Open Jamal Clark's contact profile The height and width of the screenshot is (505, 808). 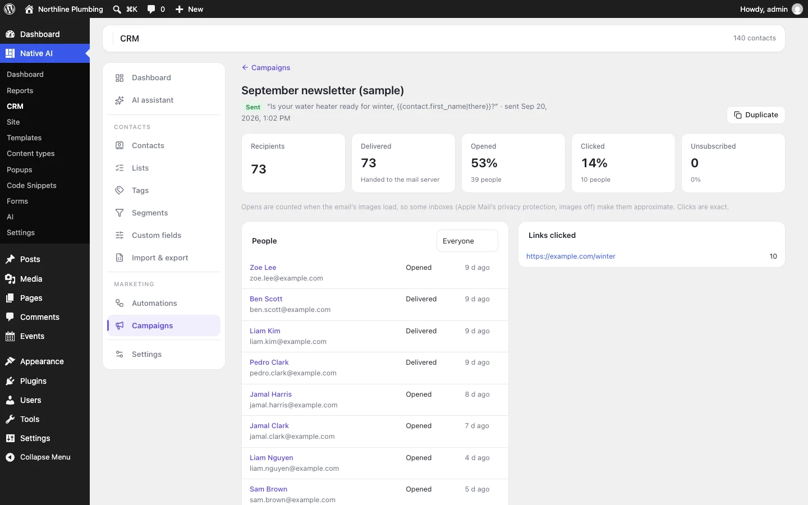[269, 426]
